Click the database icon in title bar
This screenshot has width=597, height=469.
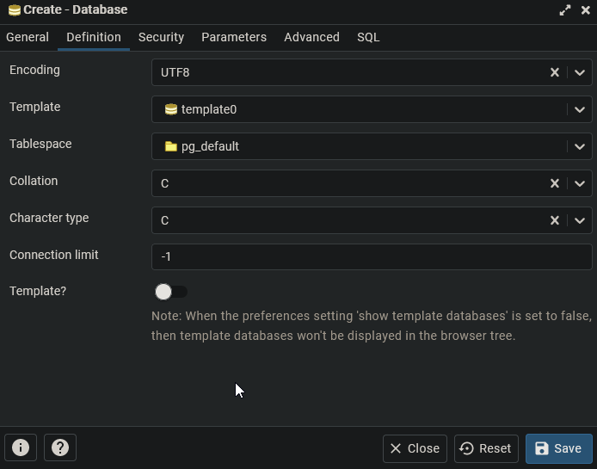15,10
